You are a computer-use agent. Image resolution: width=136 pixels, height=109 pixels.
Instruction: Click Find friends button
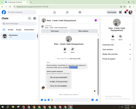(112, 12)
